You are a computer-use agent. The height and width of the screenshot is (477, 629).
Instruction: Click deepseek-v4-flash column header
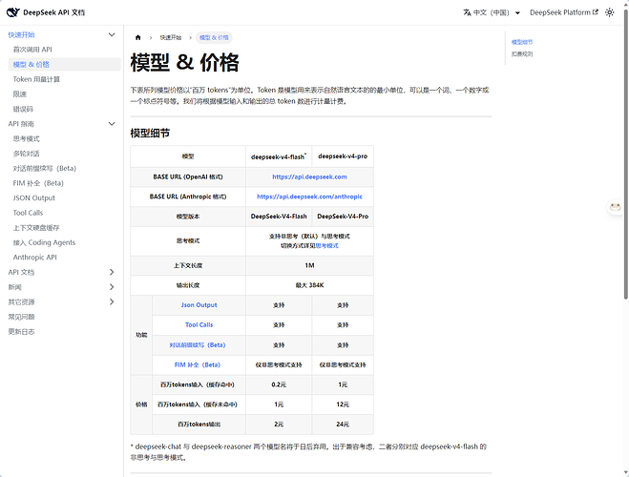pos(279,156)
